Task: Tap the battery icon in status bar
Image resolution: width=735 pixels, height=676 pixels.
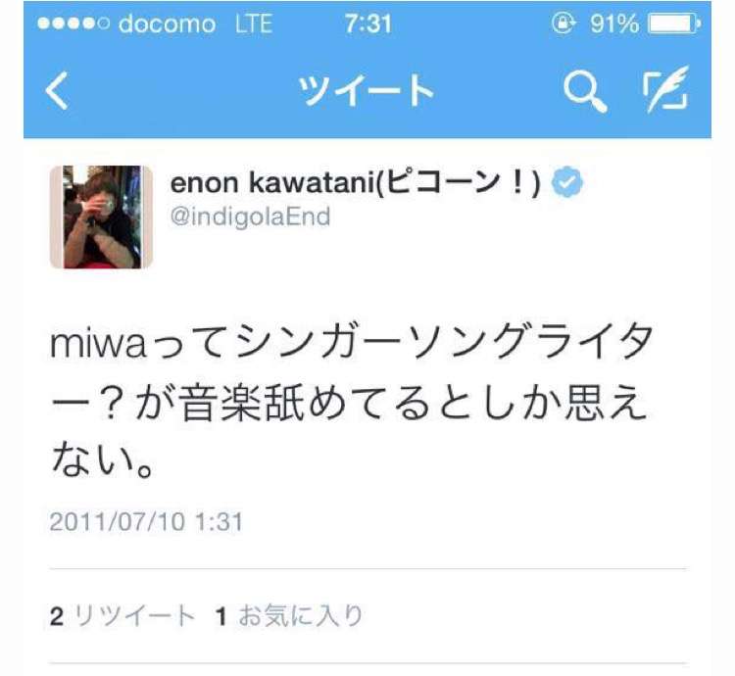Action: (674, 24)
